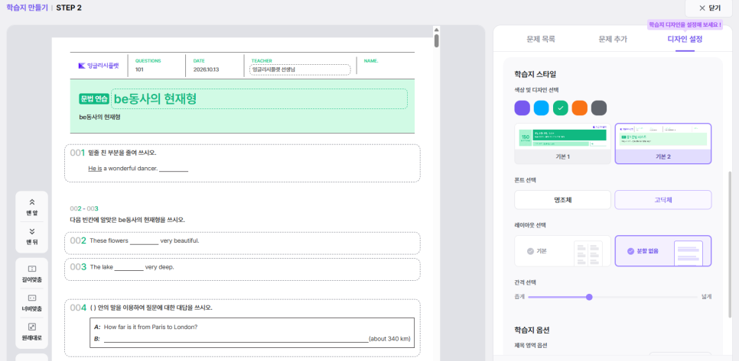The height and width of the screenshot is (361, 739).
Task: Select 명조체 font option
Action: (x=563, y=200)
